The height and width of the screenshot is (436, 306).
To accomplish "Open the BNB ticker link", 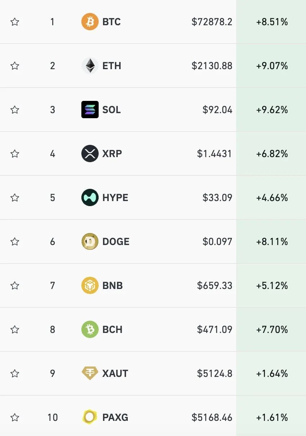I will pyautogui.click(x=112, y=285).
